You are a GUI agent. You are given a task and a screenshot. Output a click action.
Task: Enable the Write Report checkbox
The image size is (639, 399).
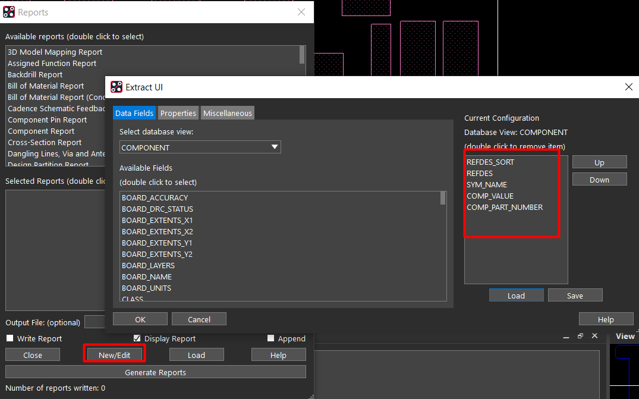pos(10,338)
